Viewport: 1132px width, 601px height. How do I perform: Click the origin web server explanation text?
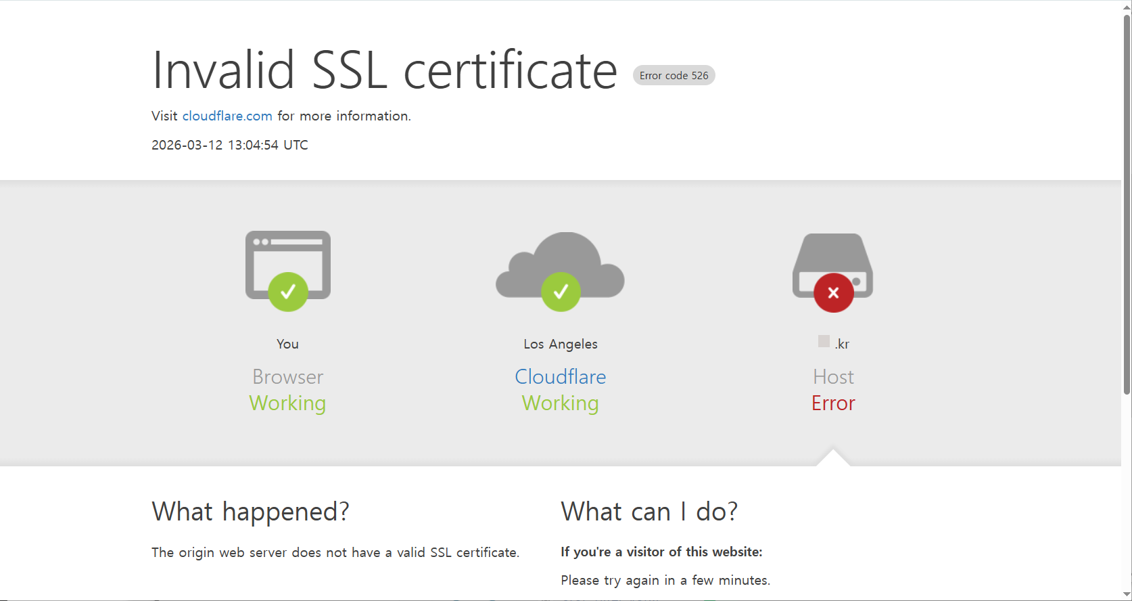pyautogui.click(x=335, y=552)
